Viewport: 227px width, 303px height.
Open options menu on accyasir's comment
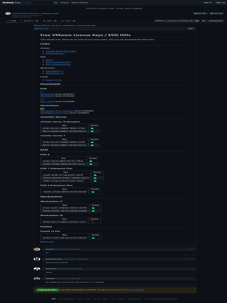191,249
